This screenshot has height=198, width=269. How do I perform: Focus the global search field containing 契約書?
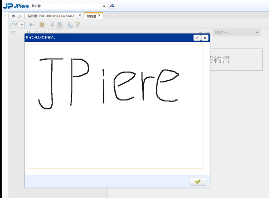[x=65, y=6]
